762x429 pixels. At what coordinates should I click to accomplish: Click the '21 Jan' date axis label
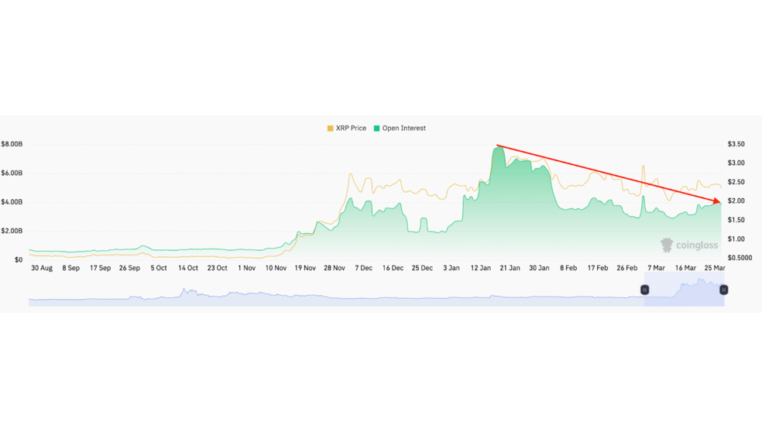coord(510,268)
